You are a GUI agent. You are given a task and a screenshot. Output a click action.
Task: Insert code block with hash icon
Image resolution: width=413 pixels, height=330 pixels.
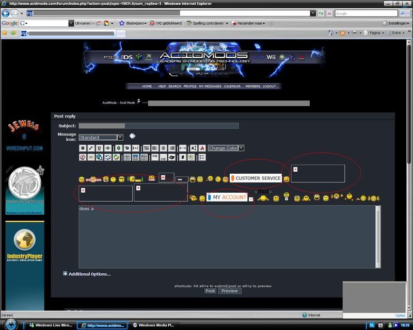tap(183, 157)
